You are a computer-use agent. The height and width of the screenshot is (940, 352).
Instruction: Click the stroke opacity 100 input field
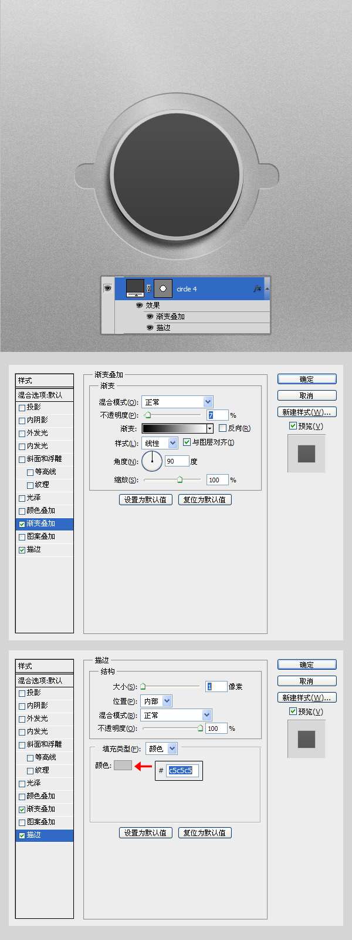[216, 728]
